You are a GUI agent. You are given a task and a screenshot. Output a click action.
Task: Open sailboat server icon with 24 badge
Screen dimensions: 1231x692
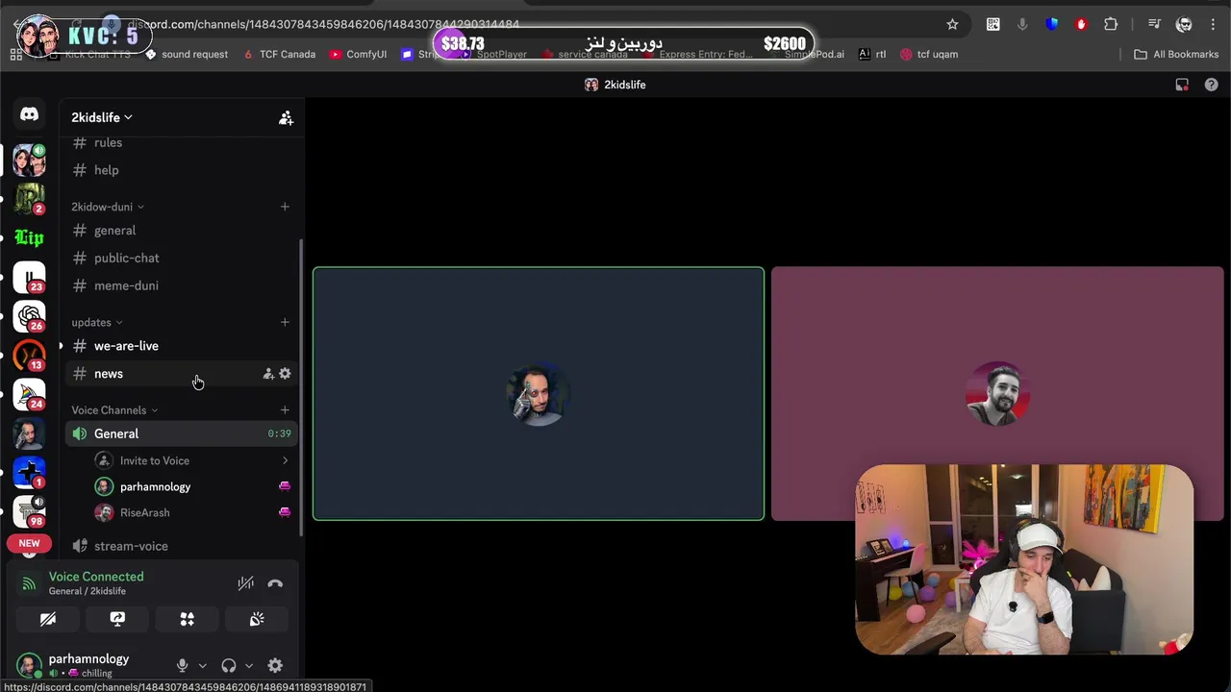pyautogui.click(x=29, y=395)
